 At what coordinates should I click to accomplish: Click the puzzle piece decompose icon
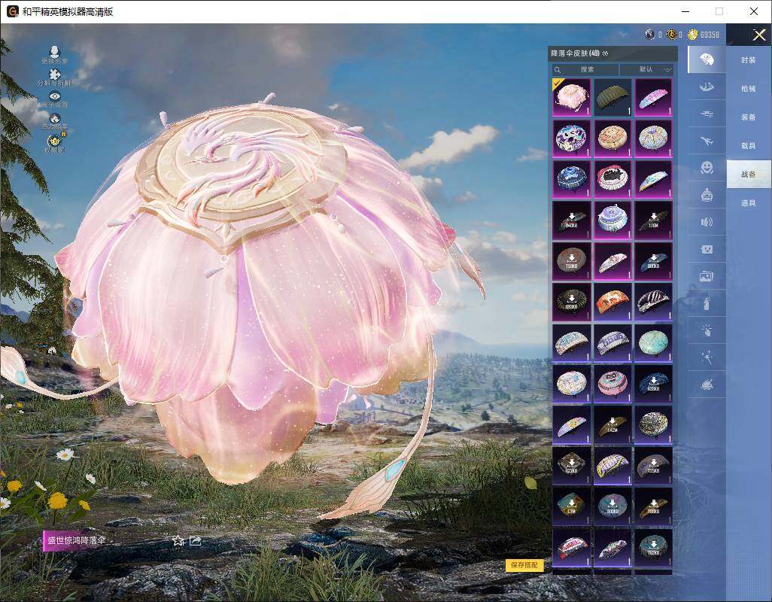54,75
